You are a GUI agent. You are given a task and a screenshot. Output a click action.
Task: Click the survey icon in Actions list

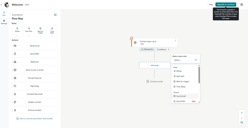pos(15,70)
